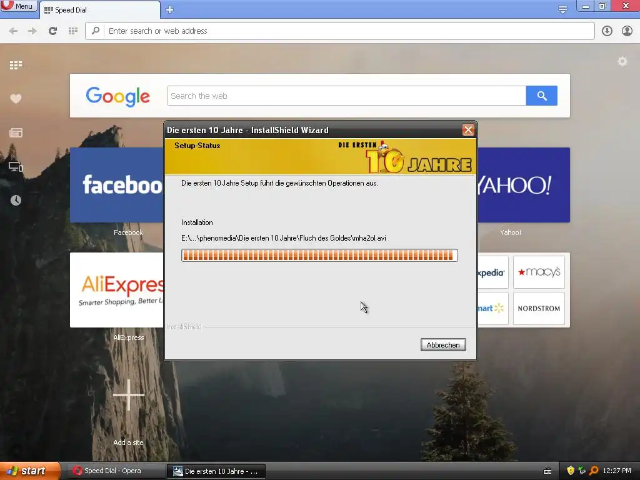640x480 pixels.
Task: Focus the search or web address field
Action: (339, 31)
